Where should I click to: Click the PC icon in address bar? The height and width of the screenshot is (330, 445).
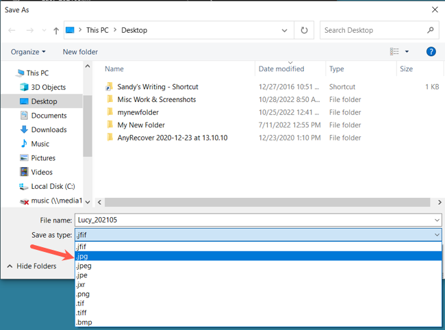point(70,30)
